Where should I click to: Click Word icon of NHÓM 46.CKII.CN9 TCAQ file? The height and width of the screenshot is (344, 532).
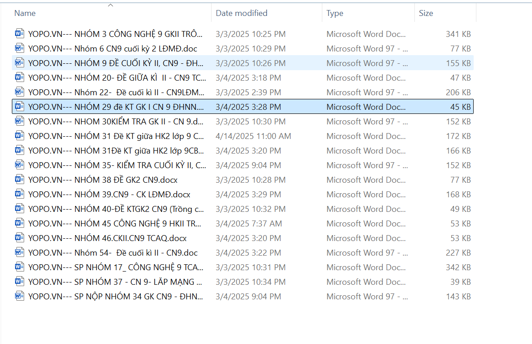pyautogui.click(x=19, y=238)
